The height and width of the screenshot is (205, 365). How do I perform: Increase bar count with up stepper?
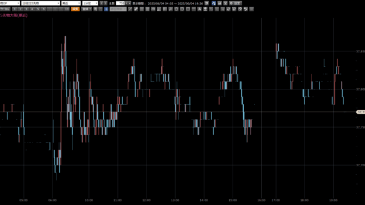[129, 3]
